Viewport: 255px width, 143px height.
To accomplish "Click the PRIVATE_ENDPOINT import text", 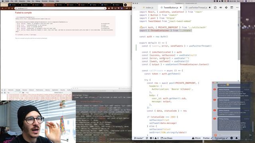I will coord(168,27).
